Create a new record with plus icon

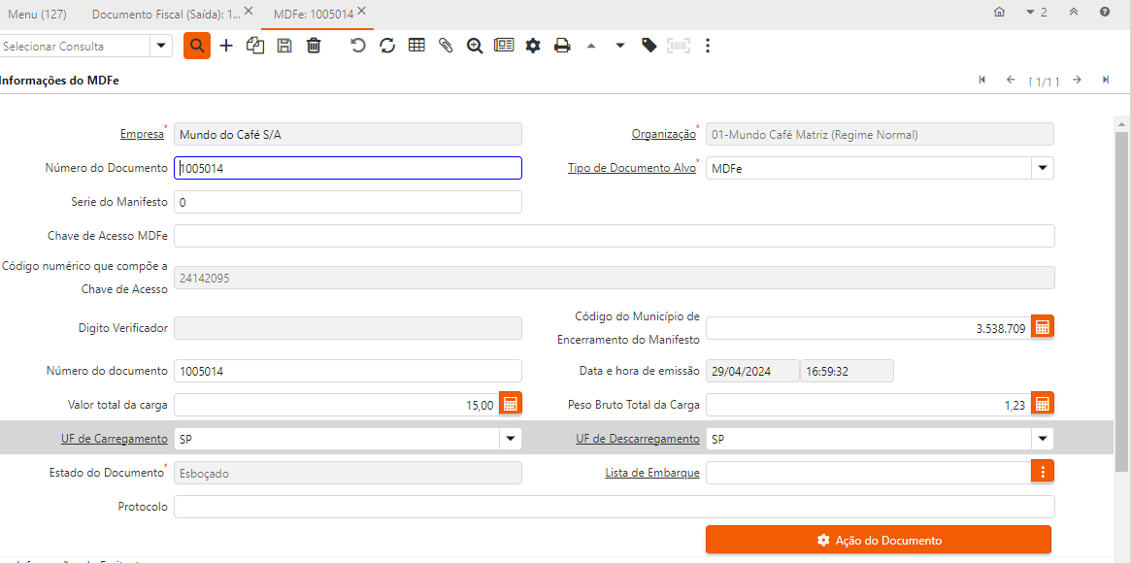[226, 46]
